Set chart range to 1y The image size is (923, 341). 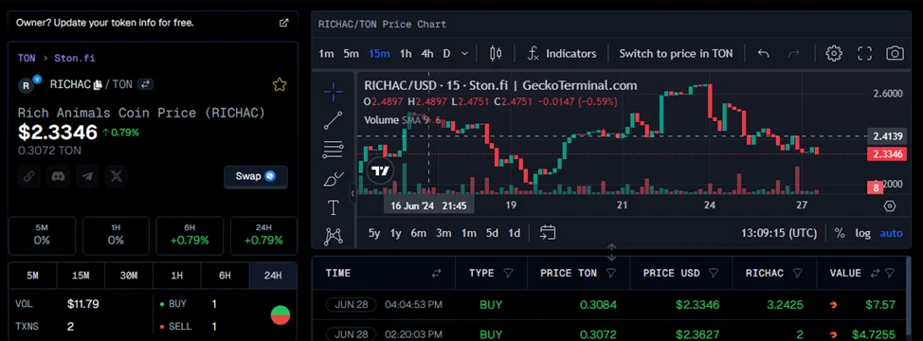click(395, 233)
